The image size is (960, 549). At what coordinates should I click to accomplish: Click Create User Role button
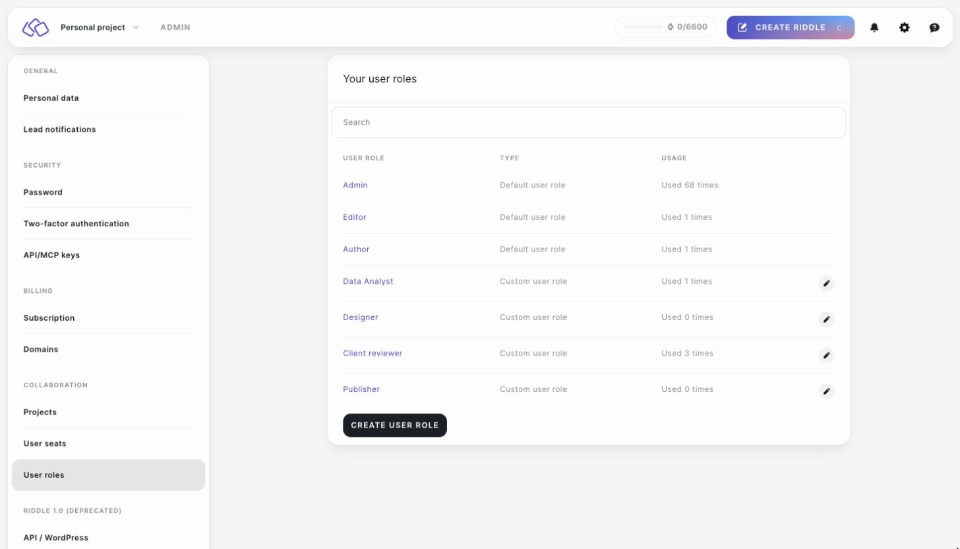pyautogui.click(x=395, y=426)
